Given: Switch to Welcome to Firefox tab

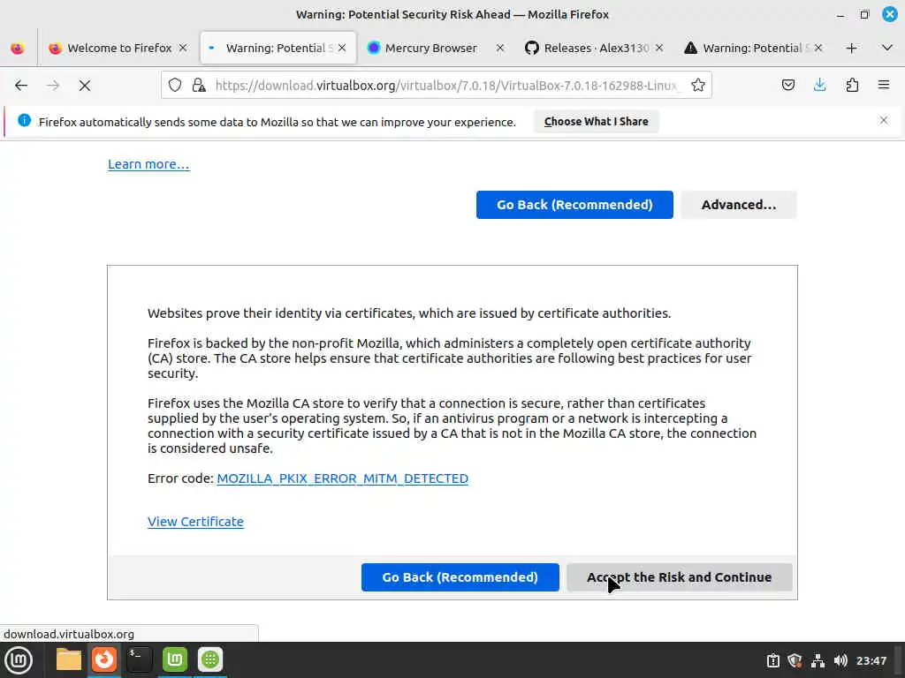Looking at the screenshot, I should (118, 48).
